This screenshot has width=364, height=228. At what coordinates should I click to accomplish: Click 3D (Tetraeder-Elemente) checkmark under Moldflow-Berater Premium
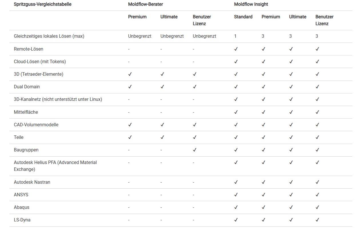pyautogui.click(x=130, y=74)
